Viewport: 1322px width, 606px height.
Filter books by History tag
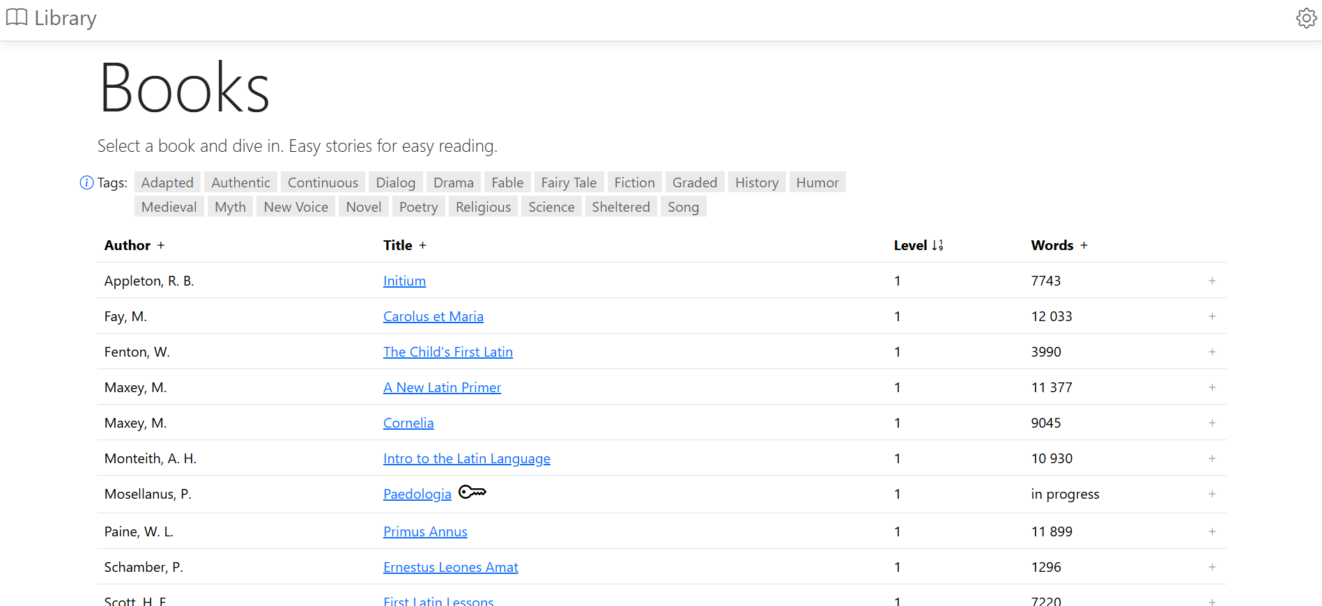(x=757, y=182)
